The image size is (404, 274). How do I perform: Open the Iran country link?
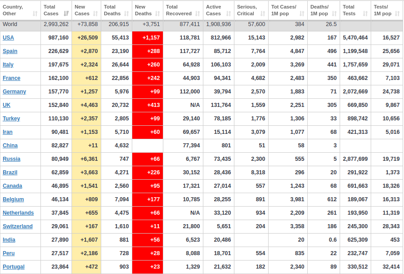(x=8, y=132)
